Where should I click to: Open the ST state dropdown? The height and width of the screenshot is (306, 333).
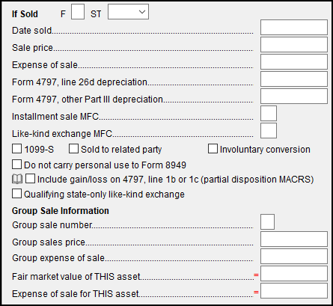(x=128, y=11)
